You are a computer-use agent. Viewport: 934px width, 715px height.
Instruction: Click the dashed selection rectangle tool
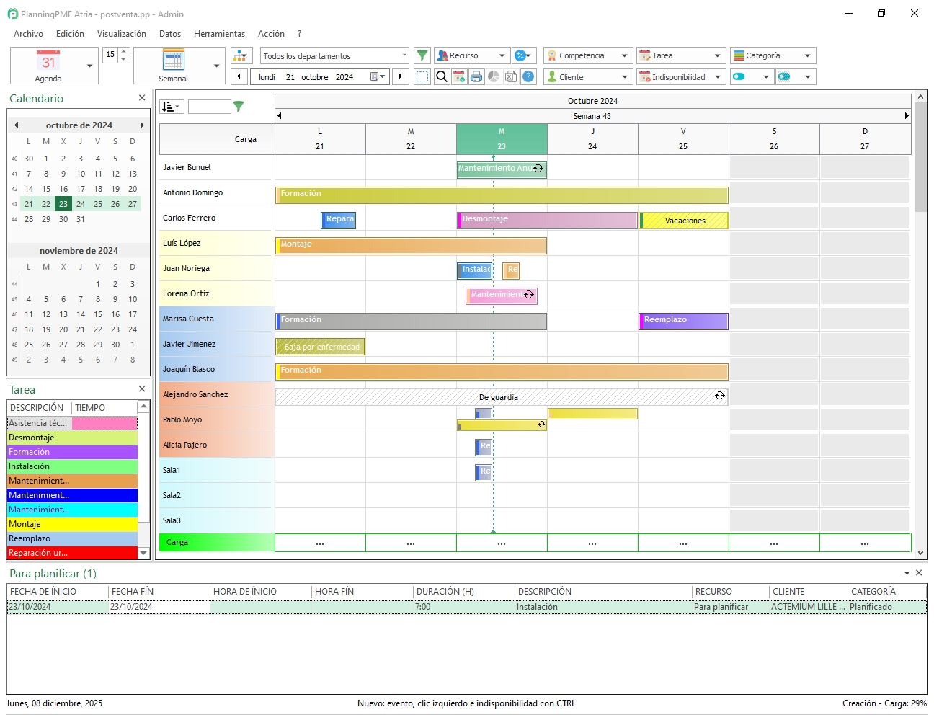[423, 76]
